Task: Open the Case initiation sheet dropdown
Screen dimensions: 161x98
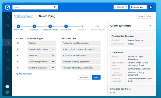Action: click(x=42, y=49)
